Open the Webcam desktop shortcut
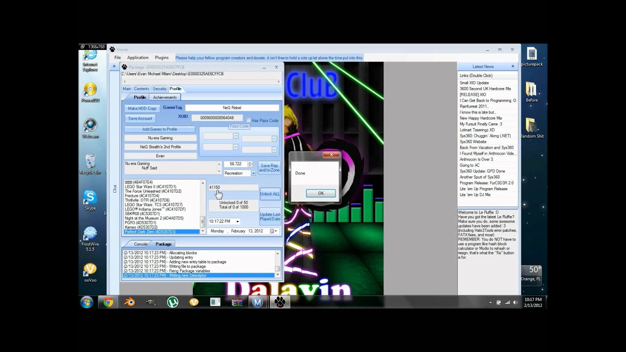The width and height of the screenshot is (626, 352). [90, 129]
